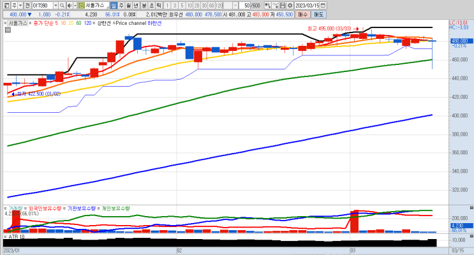This screenshot has height=255, width=474.
Task: Click the small grid icon under legend
Action: pos(8,29)
